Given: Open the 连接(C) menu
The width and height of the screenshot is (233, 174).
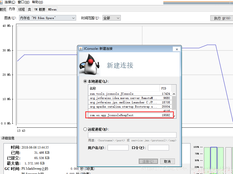Looking at the screenshot, I should [x=10, y=2].
